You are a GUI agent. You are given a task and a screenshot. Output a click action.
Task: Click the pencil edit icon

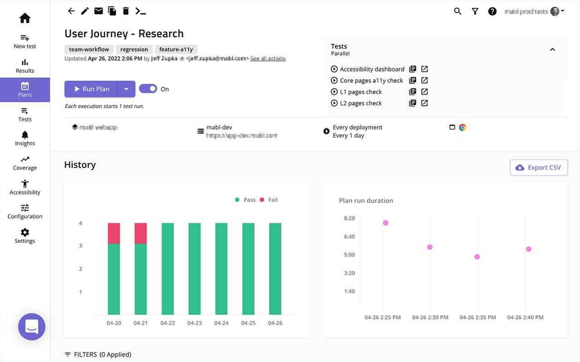coord(85,11)
